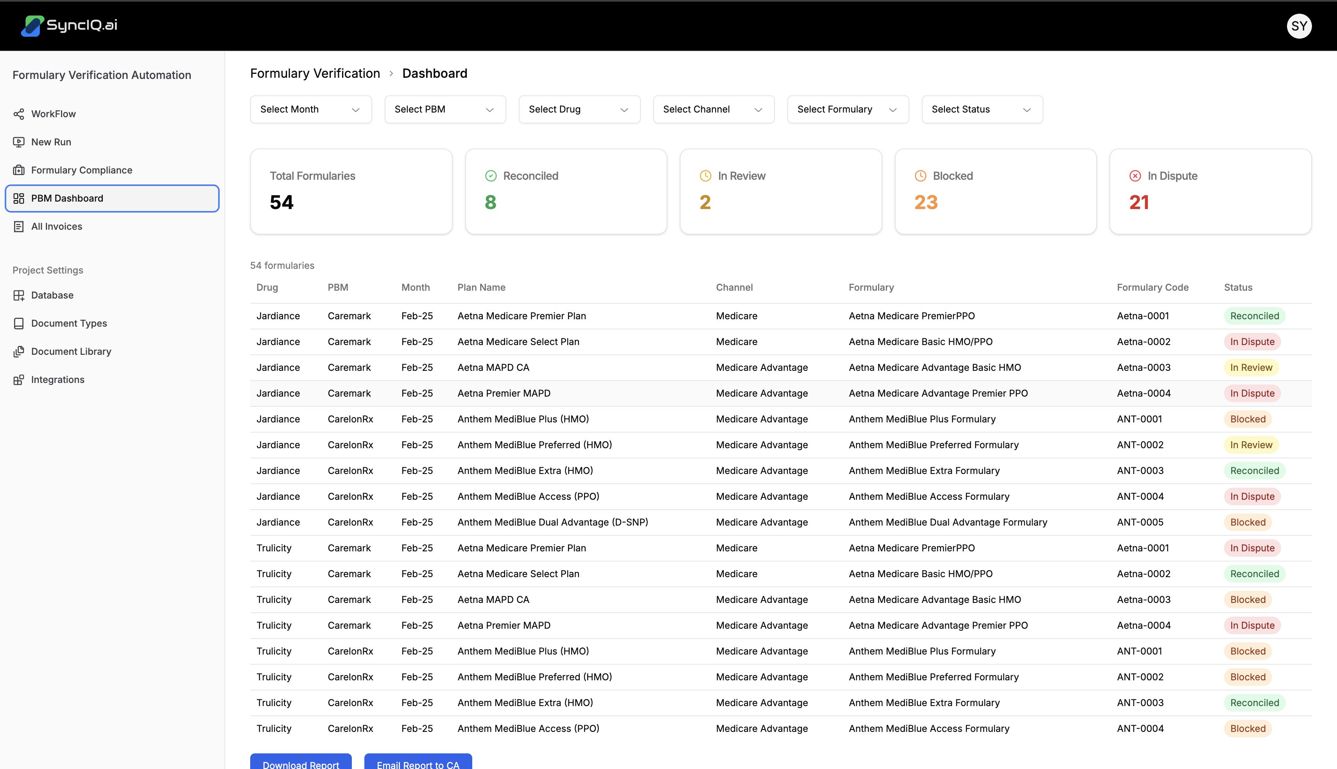1337x769 pixels.
Task: Click Formulary Verification breadcrumb link
Action: point(315,73)
